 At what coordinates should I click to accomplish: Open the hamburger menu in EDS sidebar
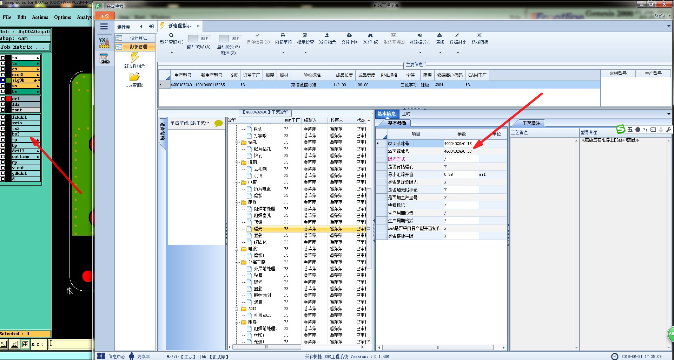104,27
